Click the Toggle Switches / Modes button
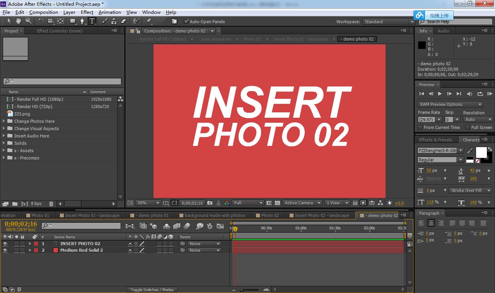This screenshot has height=293, width=495. pos(152,290)
